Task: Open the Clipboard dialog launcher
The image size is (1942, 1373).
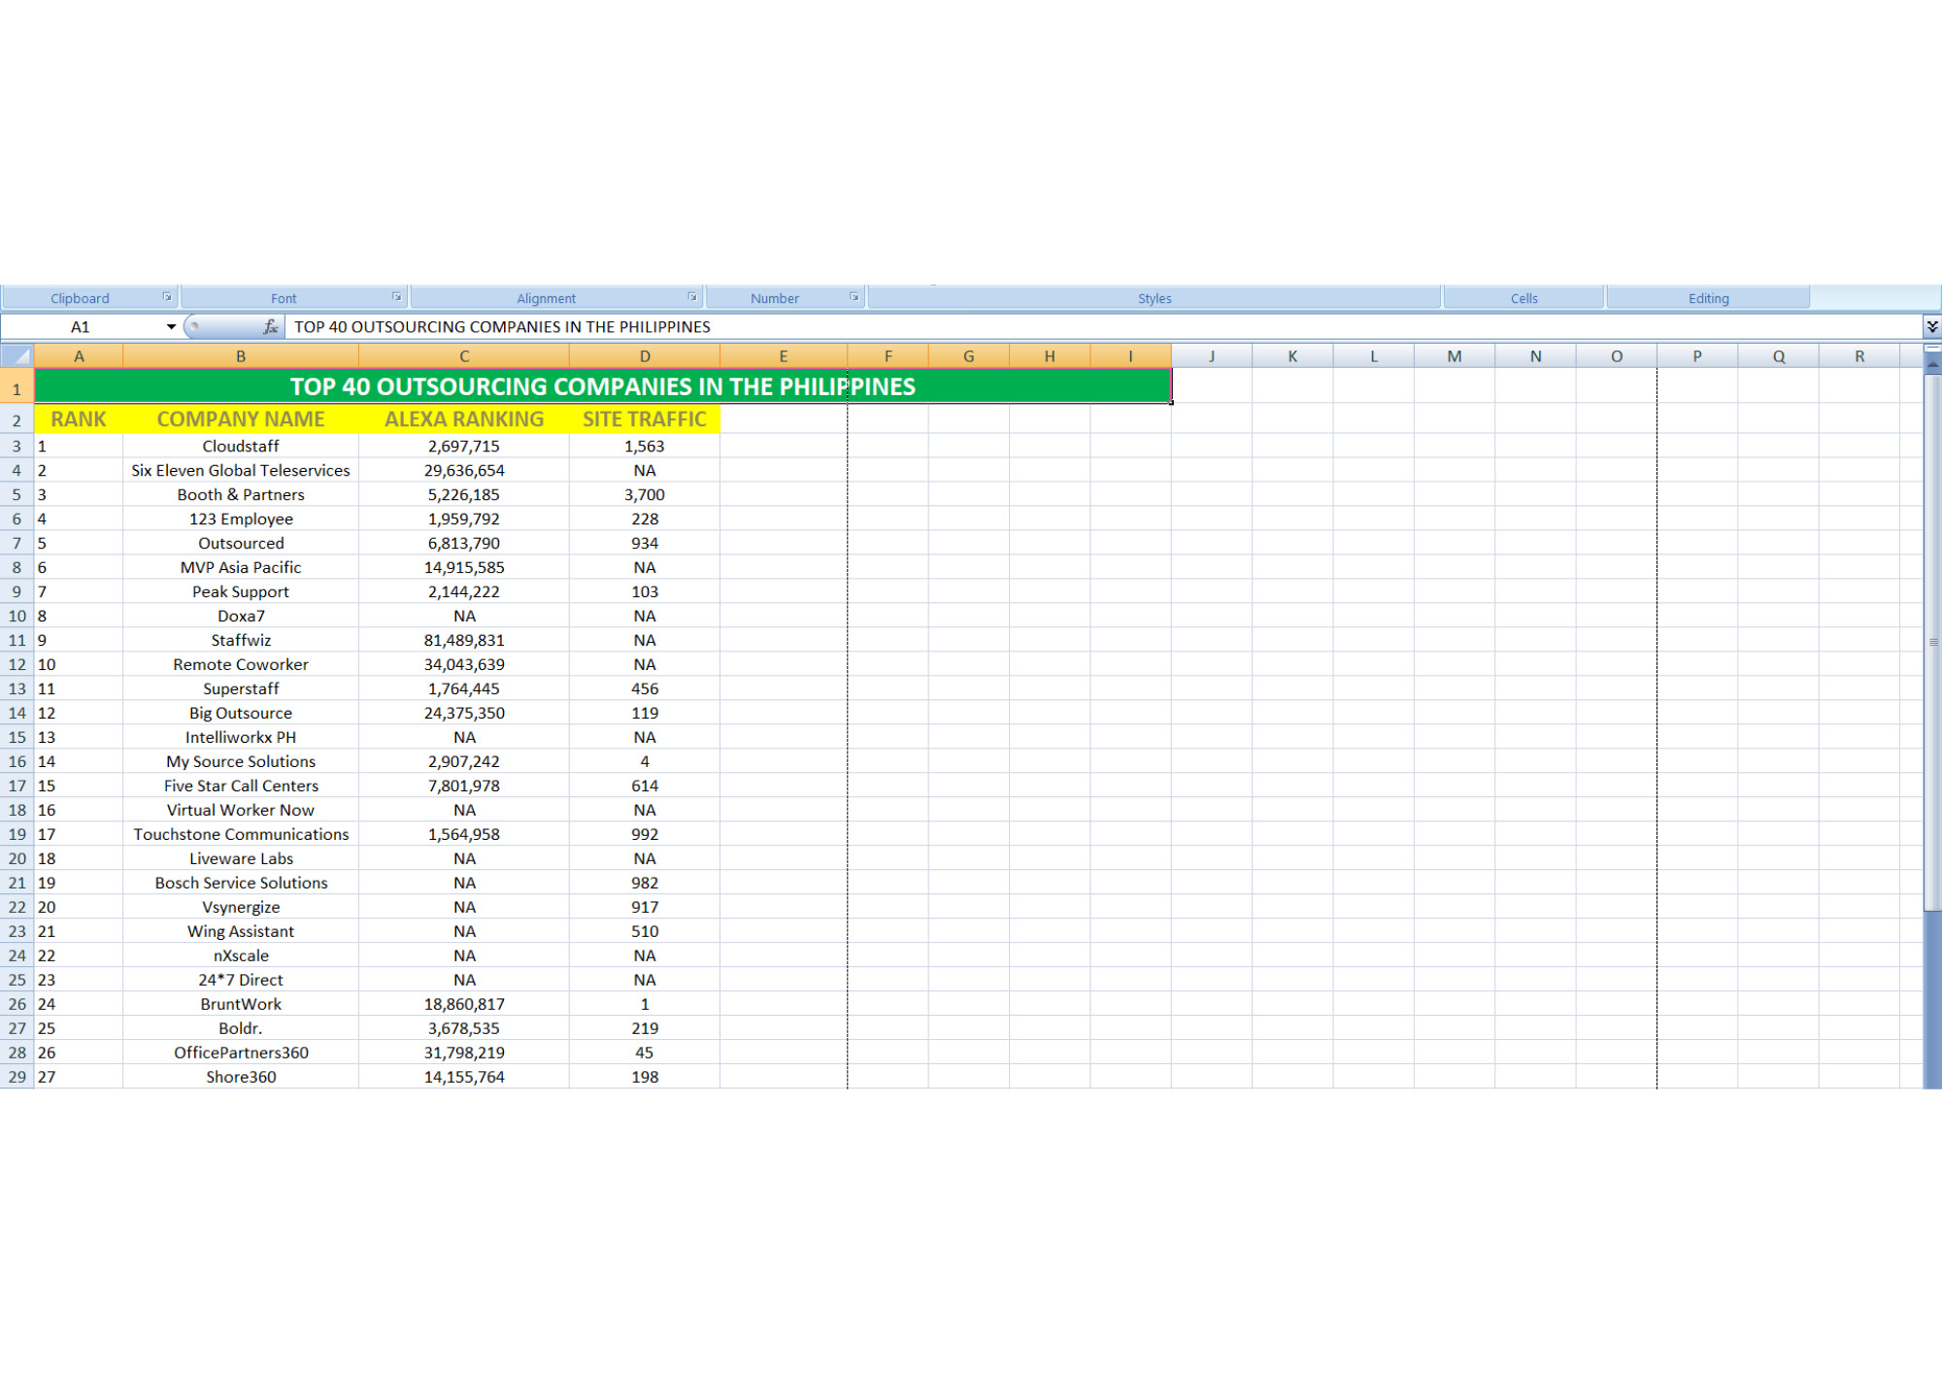Action: tap(167, 297)
